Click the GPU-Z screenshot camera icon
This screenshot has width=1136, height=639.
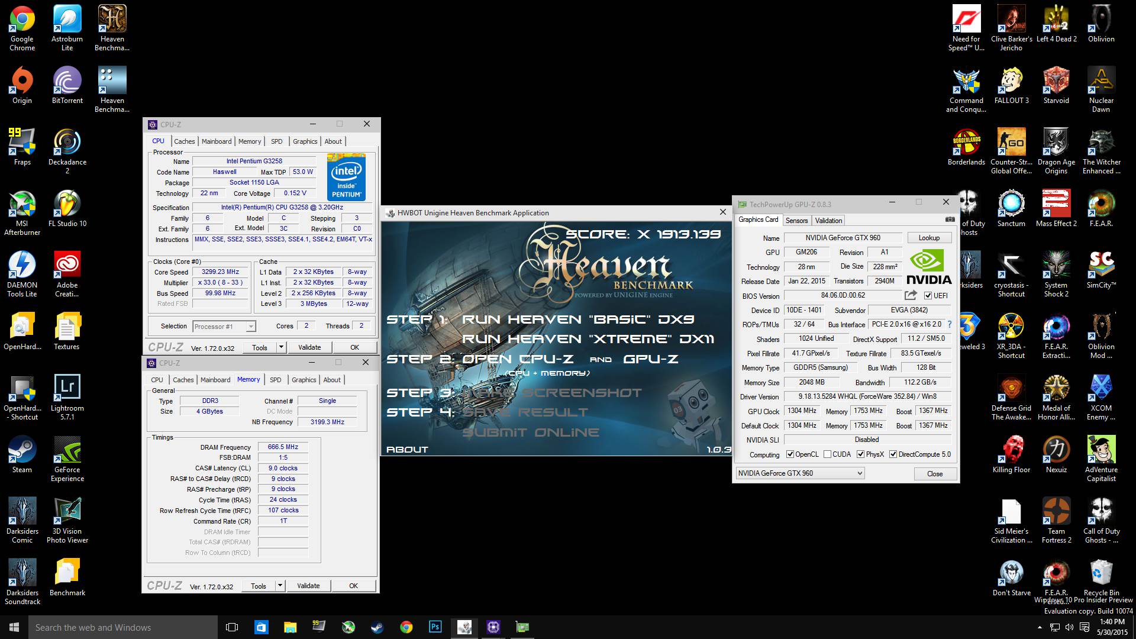tap(950, 220)
